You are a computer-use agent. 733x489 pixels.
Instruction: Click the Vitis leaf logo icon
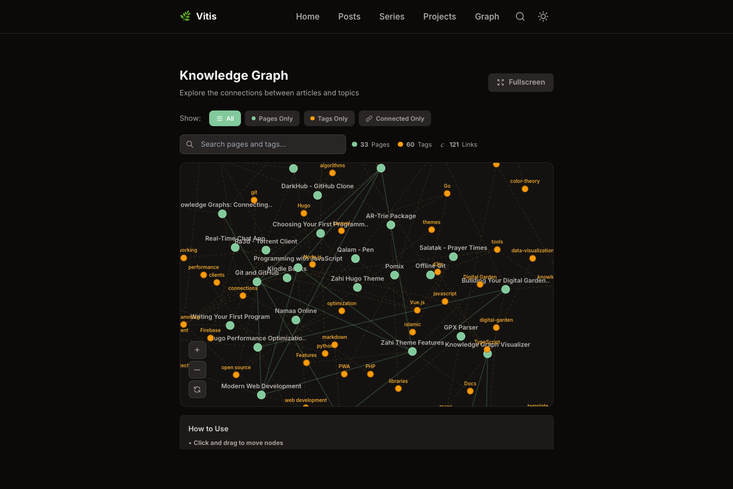coord(185,16)
